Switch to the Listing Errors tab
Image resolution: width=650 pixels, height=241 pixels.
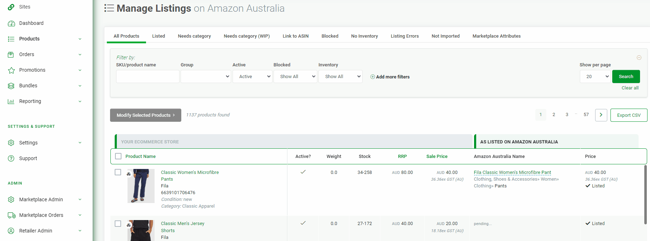pos(405,36)
